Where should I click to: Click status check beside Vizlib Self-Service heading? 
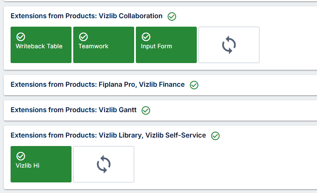[x=215, y=135]
